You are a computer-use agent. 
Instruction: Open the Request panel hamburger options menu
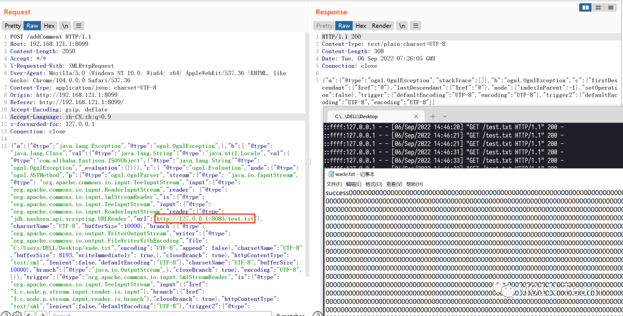78,26
